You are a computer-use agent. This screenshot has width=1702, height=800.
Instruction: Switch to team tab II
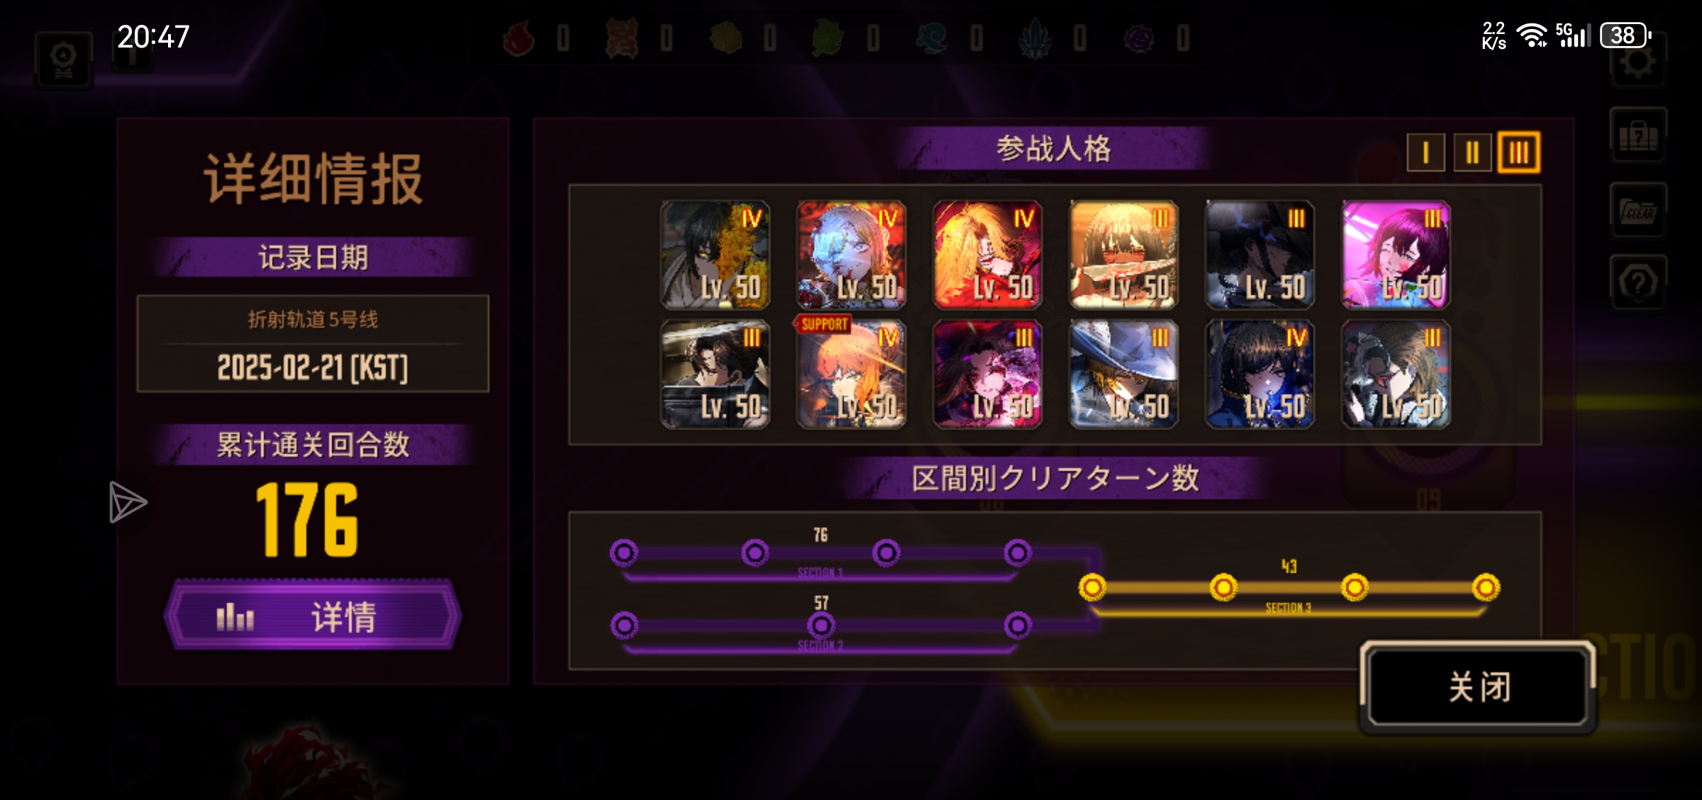pos(1472,152)
